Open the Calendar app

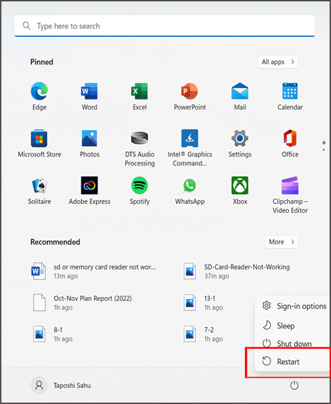(290, 96)
